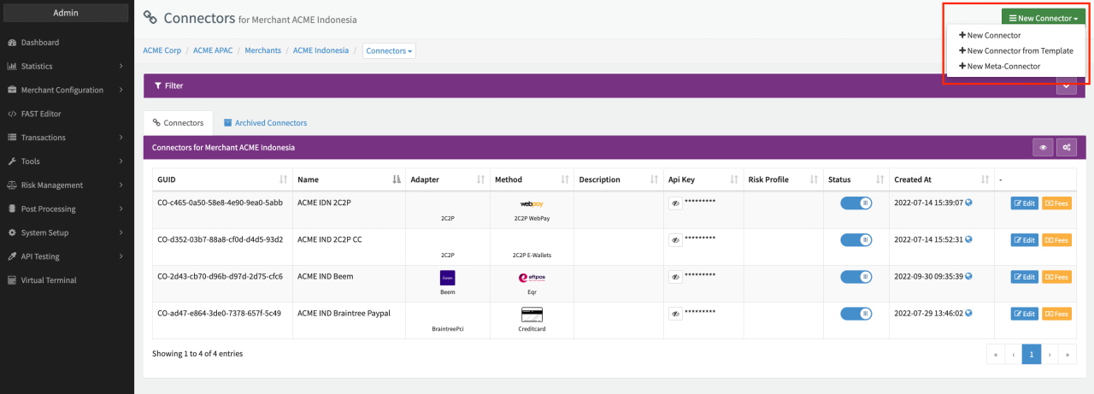Open Fees for ACME IND Beem connector
The image size is (1094, 394).
point(1056,277)
